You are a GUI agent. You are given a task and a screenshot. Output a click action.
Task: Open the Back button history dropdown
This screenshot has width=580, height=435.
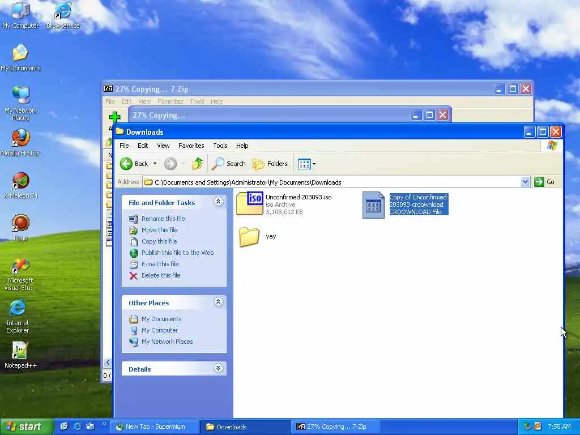[155, 164]
